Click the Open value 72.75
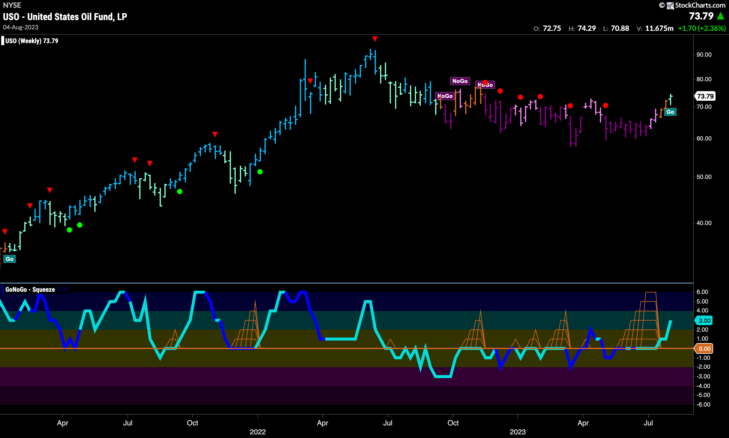Image resolution: width=729 pixels, height=438 pixels. pos(552,28)
